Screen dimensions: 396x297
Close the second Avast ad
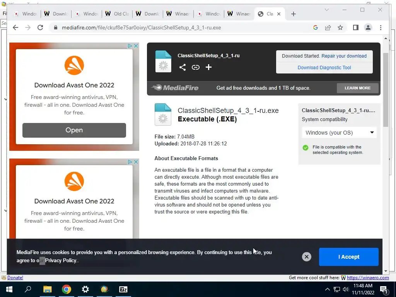tap(136, 162)
